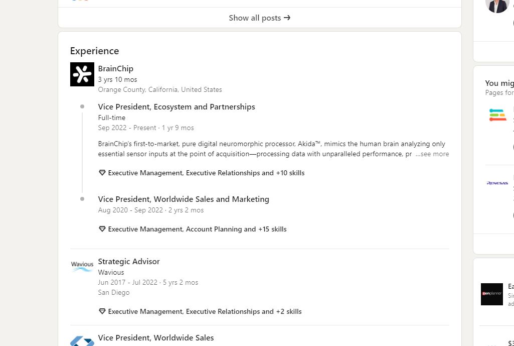Click the Strategic Advisor job title
Image resolution: width=514 pixels, height=346 pixels.
(x=129, y=262)
